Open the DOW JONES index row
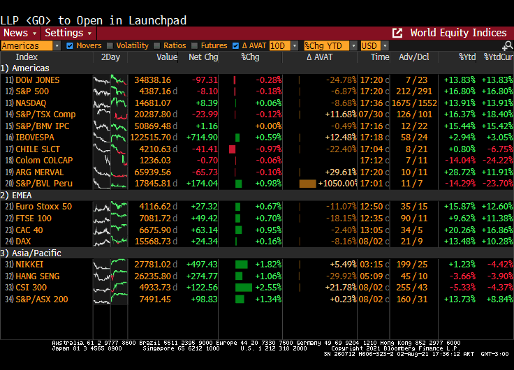514x370 pixels. click(257, 80)
